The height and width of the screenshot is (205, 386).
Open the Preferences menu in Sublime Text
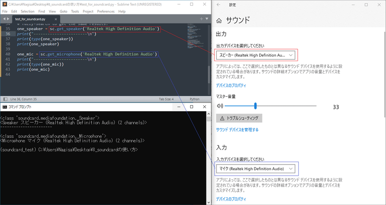click(x=106, y=11)
